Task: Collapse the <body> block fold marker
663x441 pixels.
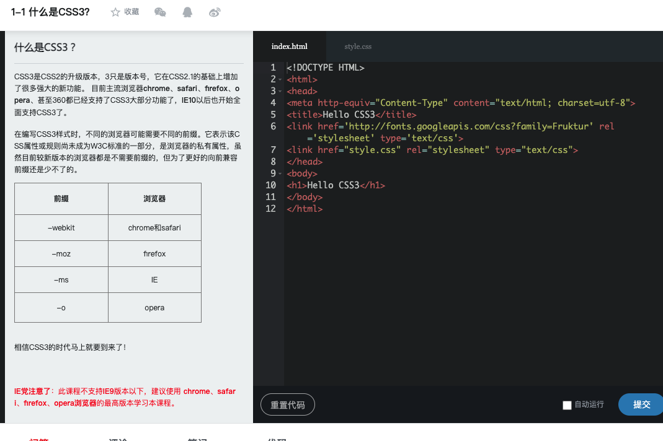Action: pos(280,173)
